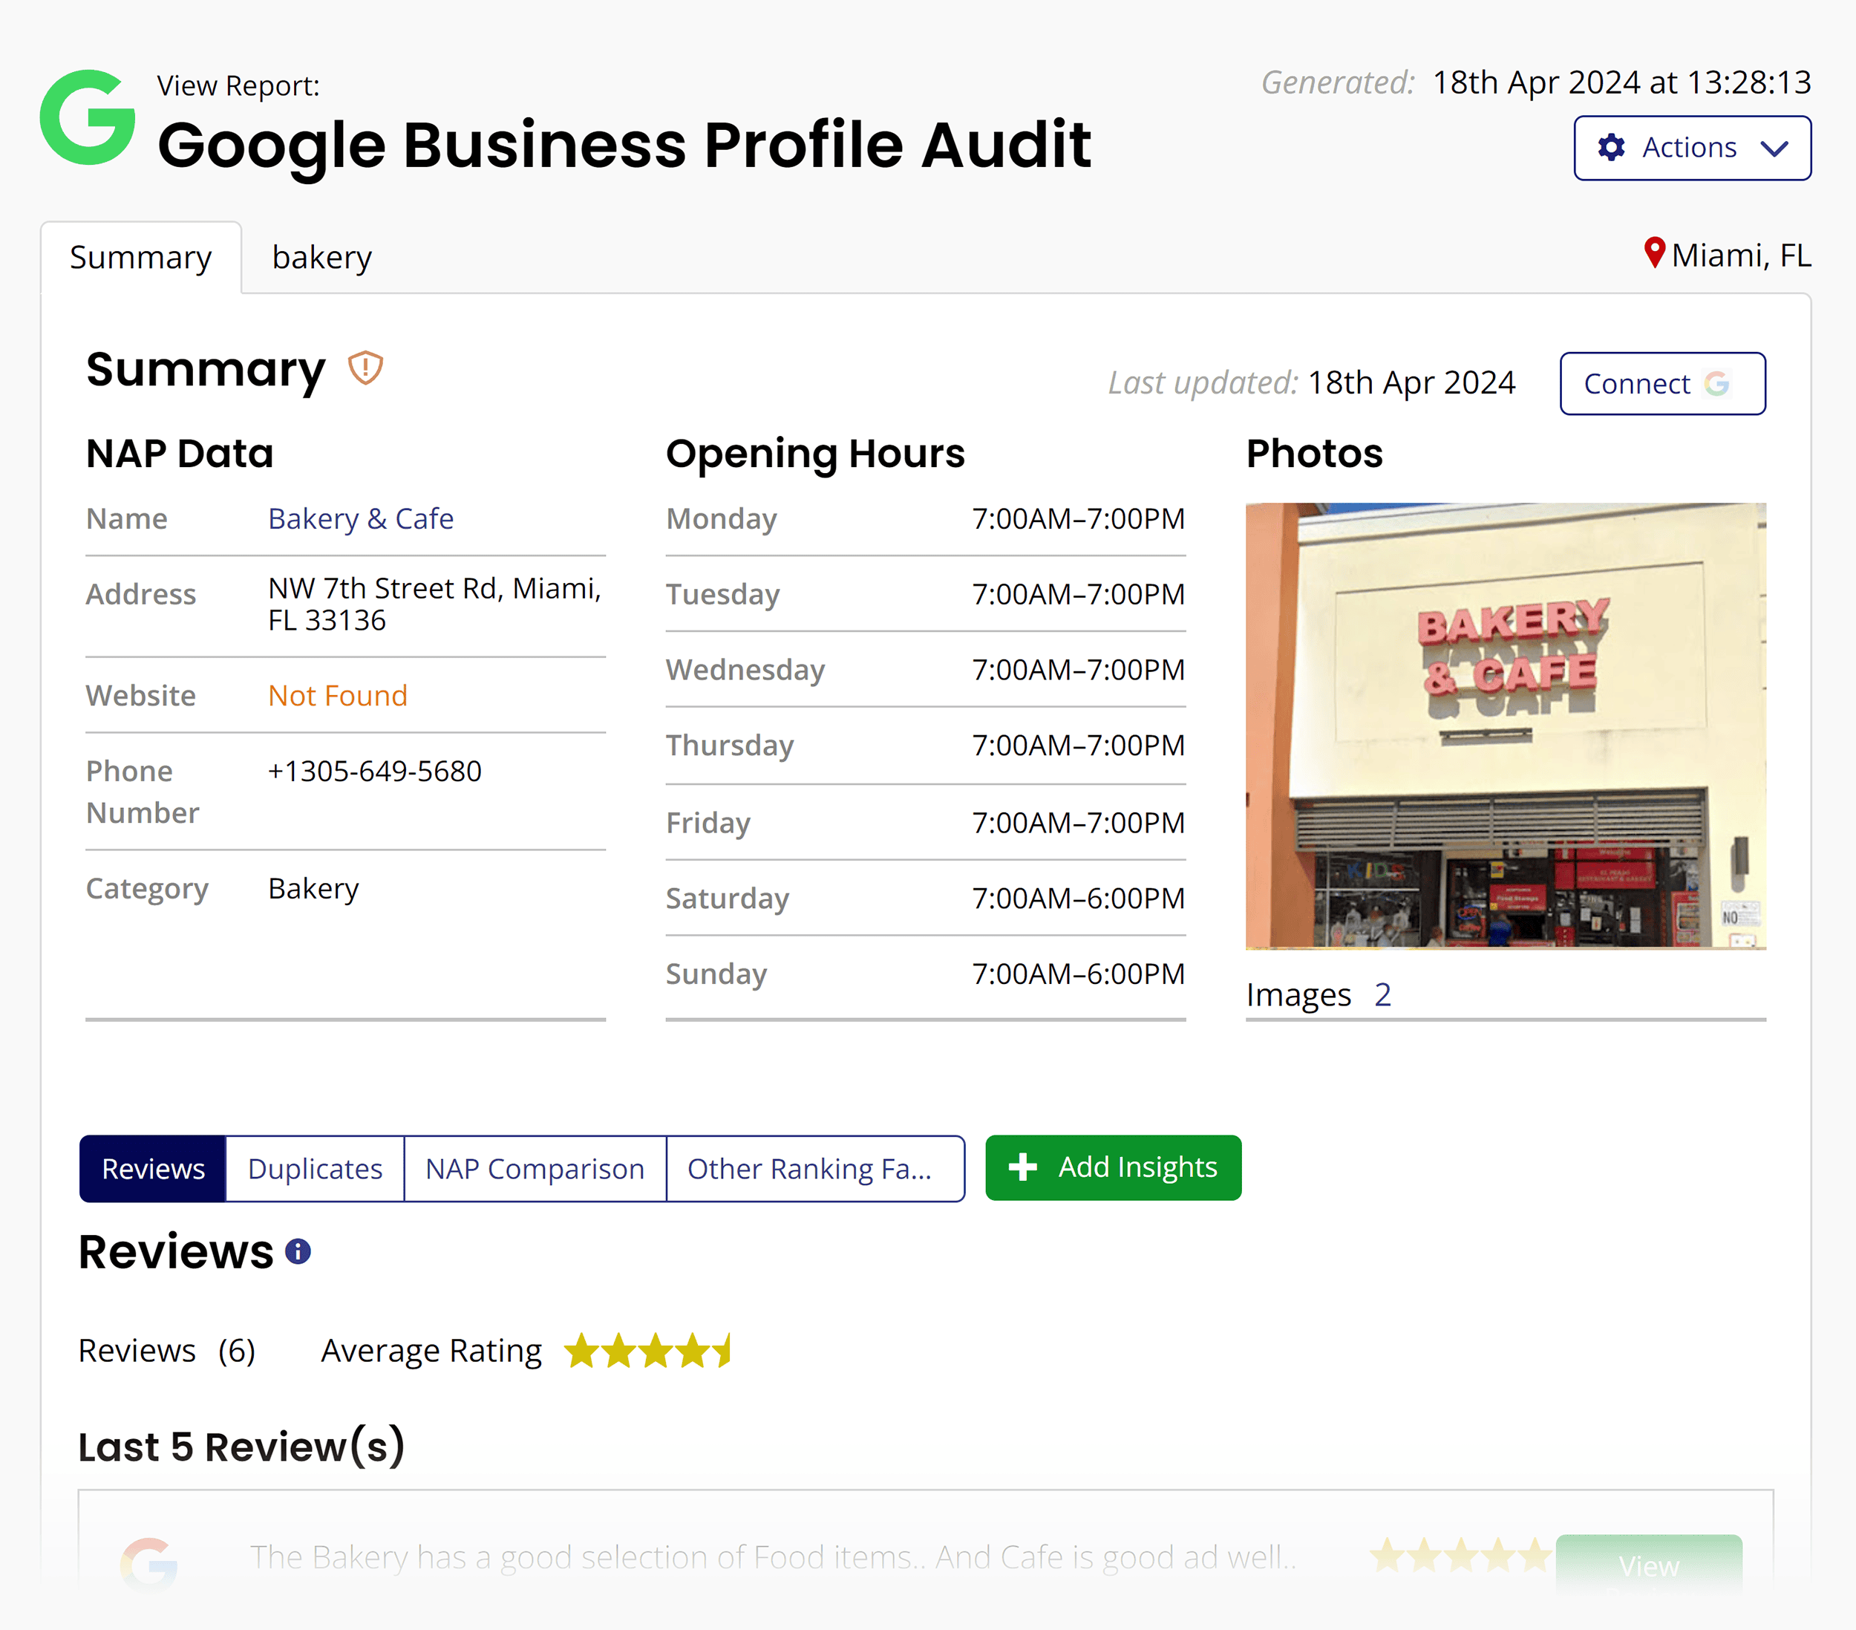Click the bakery storefront photo

pyautogui.click(x=1506, y=725)
